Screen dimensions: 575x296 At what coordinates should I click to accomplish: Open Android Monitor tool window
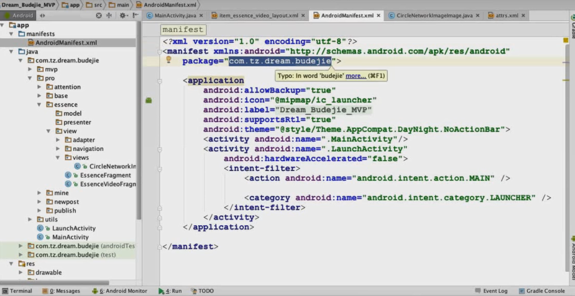tap(119, 291)
